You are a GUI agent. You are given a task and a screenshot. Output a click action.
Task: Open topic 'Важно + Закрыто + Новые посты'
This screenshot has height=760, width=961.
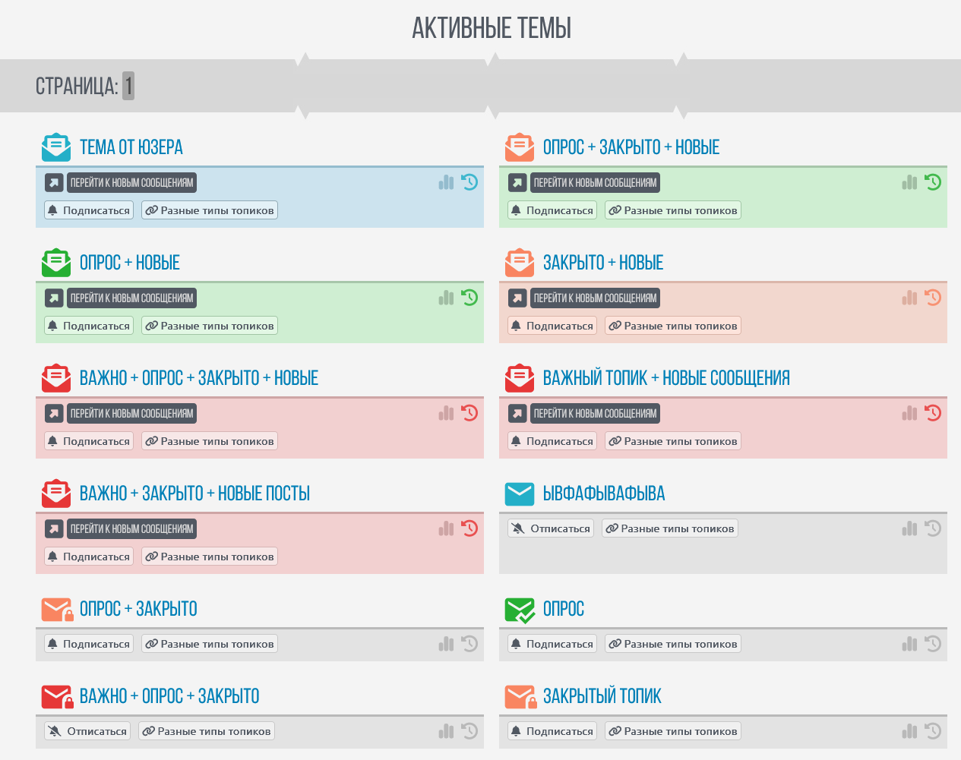click(x=194, y=494)
